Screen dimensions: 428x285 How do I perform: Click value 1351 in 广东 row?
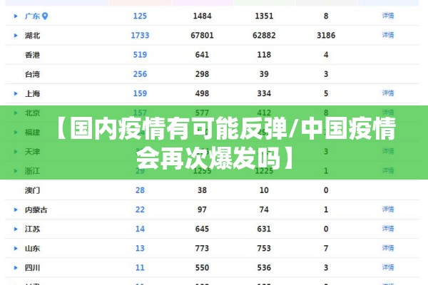(264, 16)
